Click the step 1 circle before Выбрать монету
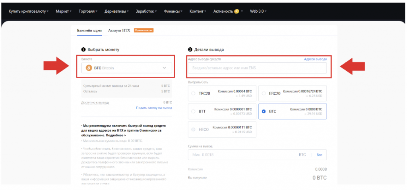Screen dimensions: 407x190 point(83,50)
